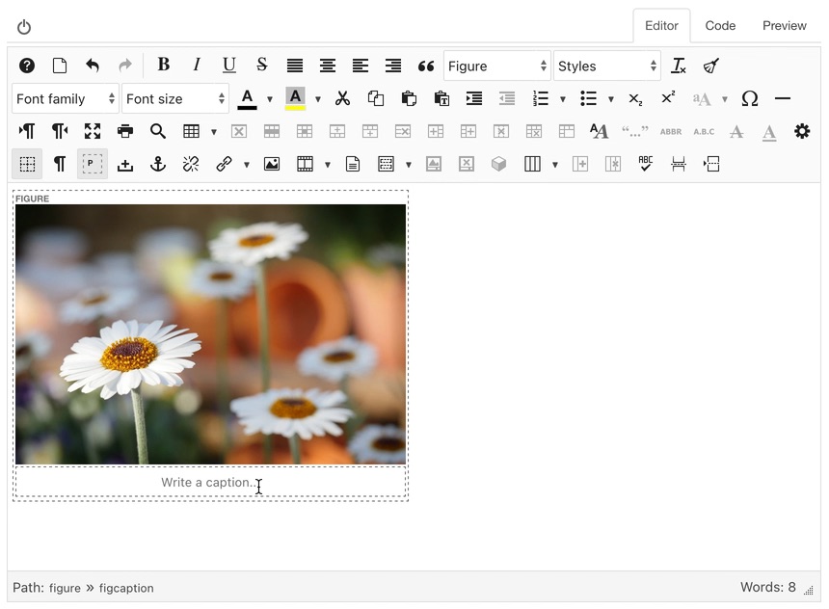The height and width of the screenshot is (609, 829).
Task: Click the Print icon
Action: [125, 131]
